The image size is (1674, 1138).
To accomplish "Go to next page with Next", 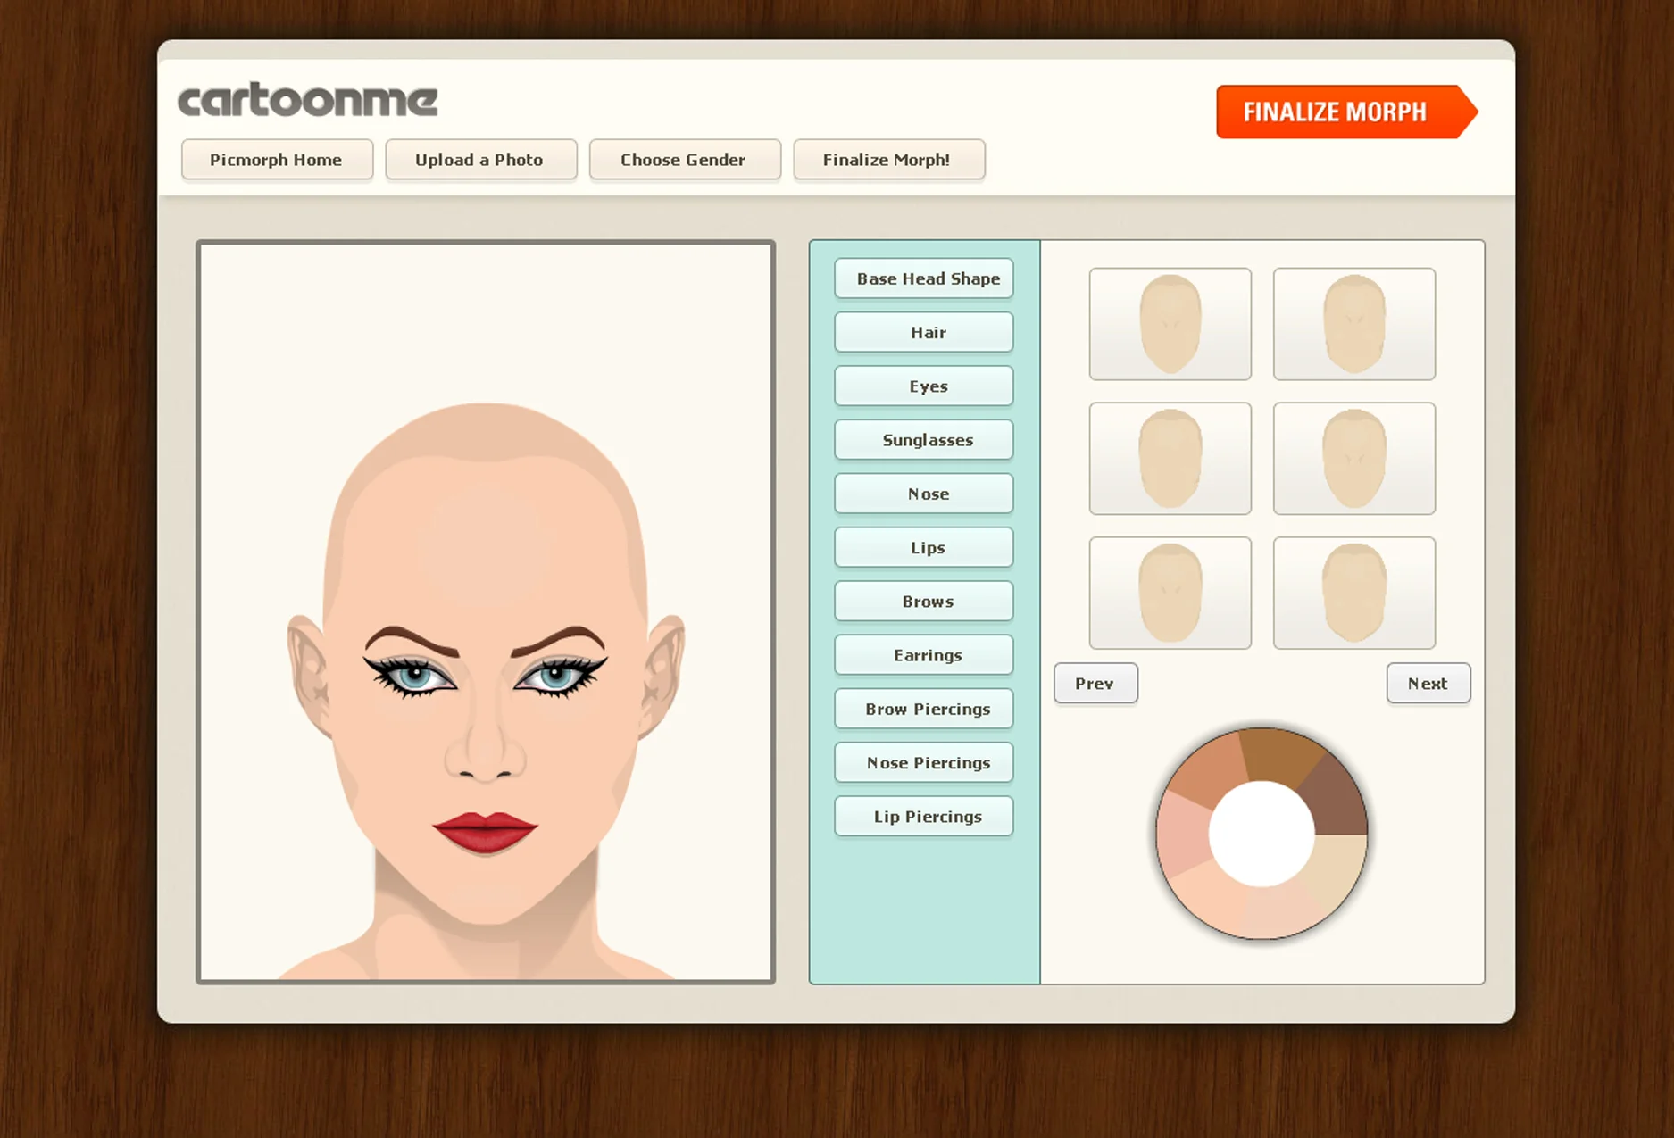I will (1428, 683).
